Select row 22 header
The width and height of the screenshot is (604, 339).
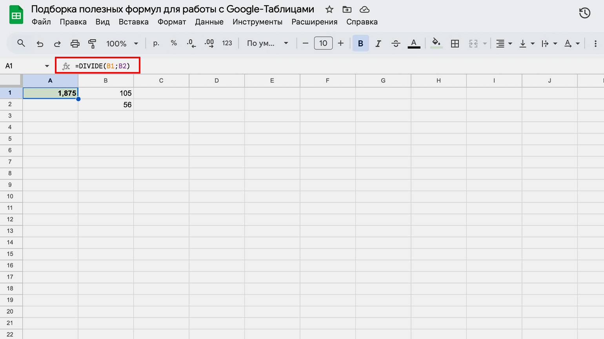(x=11, y=334)
